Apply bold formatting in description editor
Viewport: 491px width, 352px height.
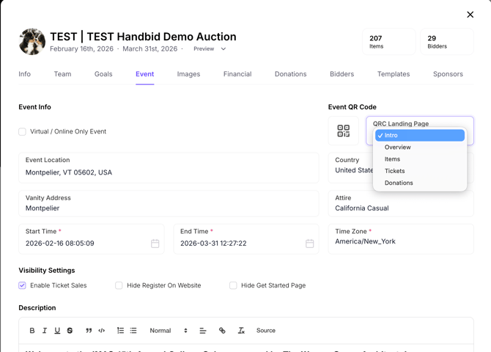pos(32,331)
